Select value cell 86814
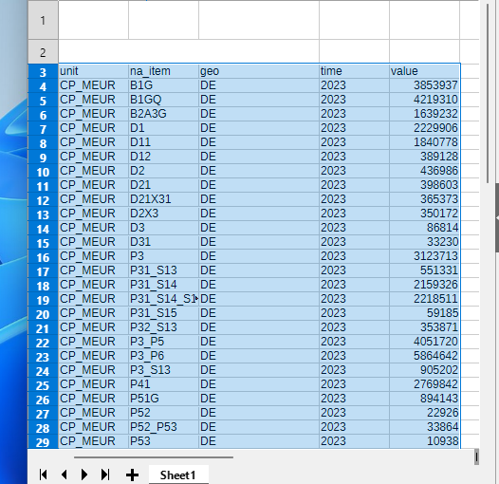Viewport: 499px width, 484px height. (x=425, y=228)
